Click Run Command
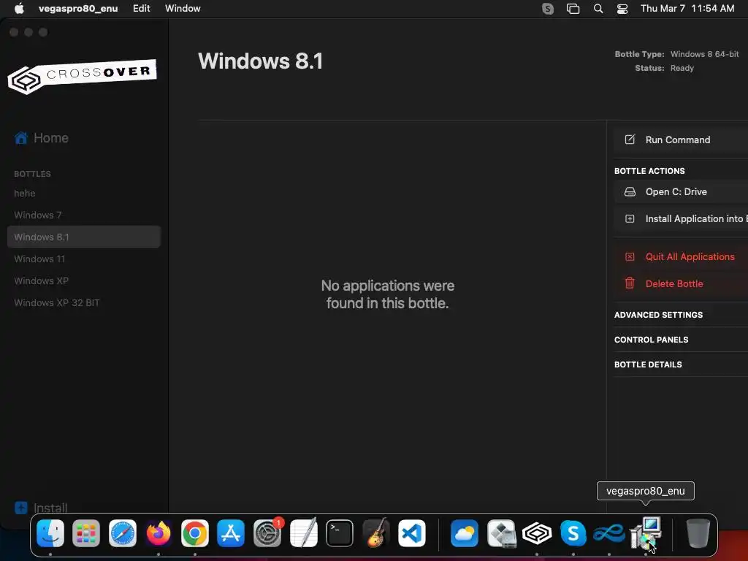 point(681,140)
